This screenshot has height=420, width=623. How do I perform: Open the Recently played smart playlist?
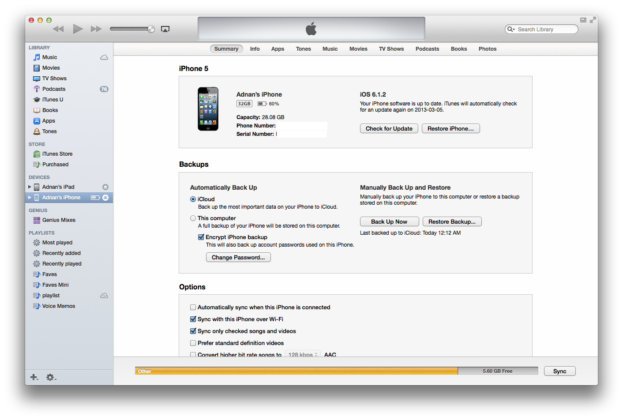62,264
